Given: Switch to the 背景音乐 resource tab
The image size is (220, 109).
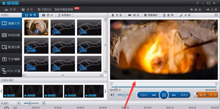Looking at the screenshot, I should 64,15.
